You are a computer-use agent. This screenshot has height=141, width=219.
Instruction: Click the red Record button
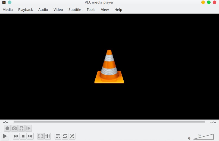pyautogui.click(x=7, y=128)
